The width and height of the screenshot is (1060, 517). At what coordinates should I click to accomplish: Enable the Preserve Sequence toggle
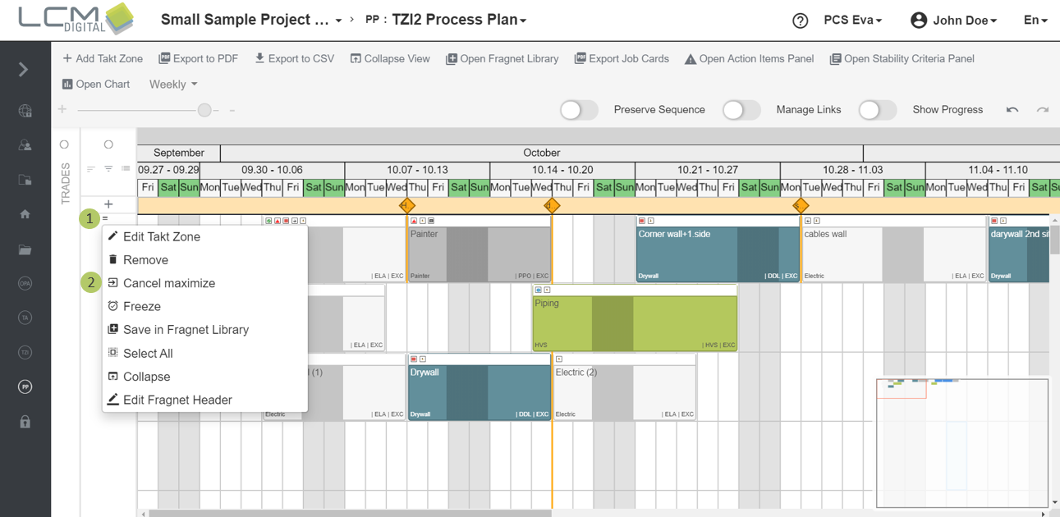[578, 110]
